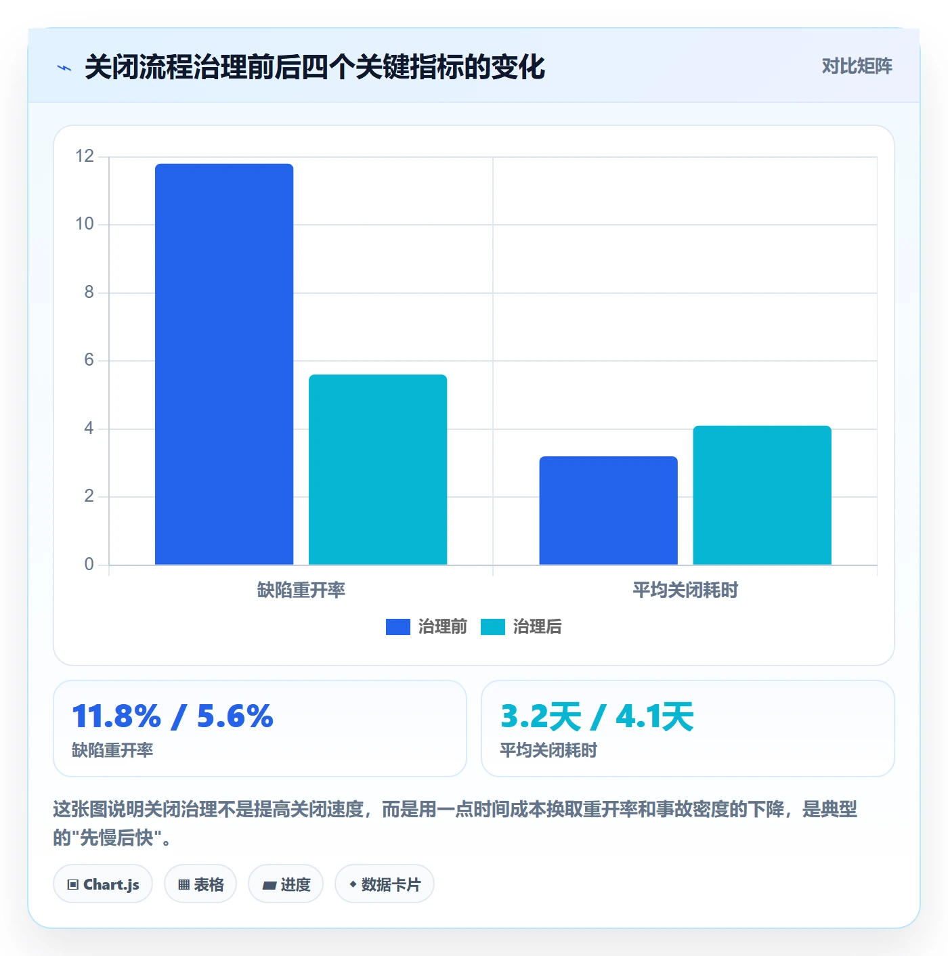Click the 治理前 bar for 平均关闭耗时
Viewport: 948px width, 956px height.
(x=608, y=510)
